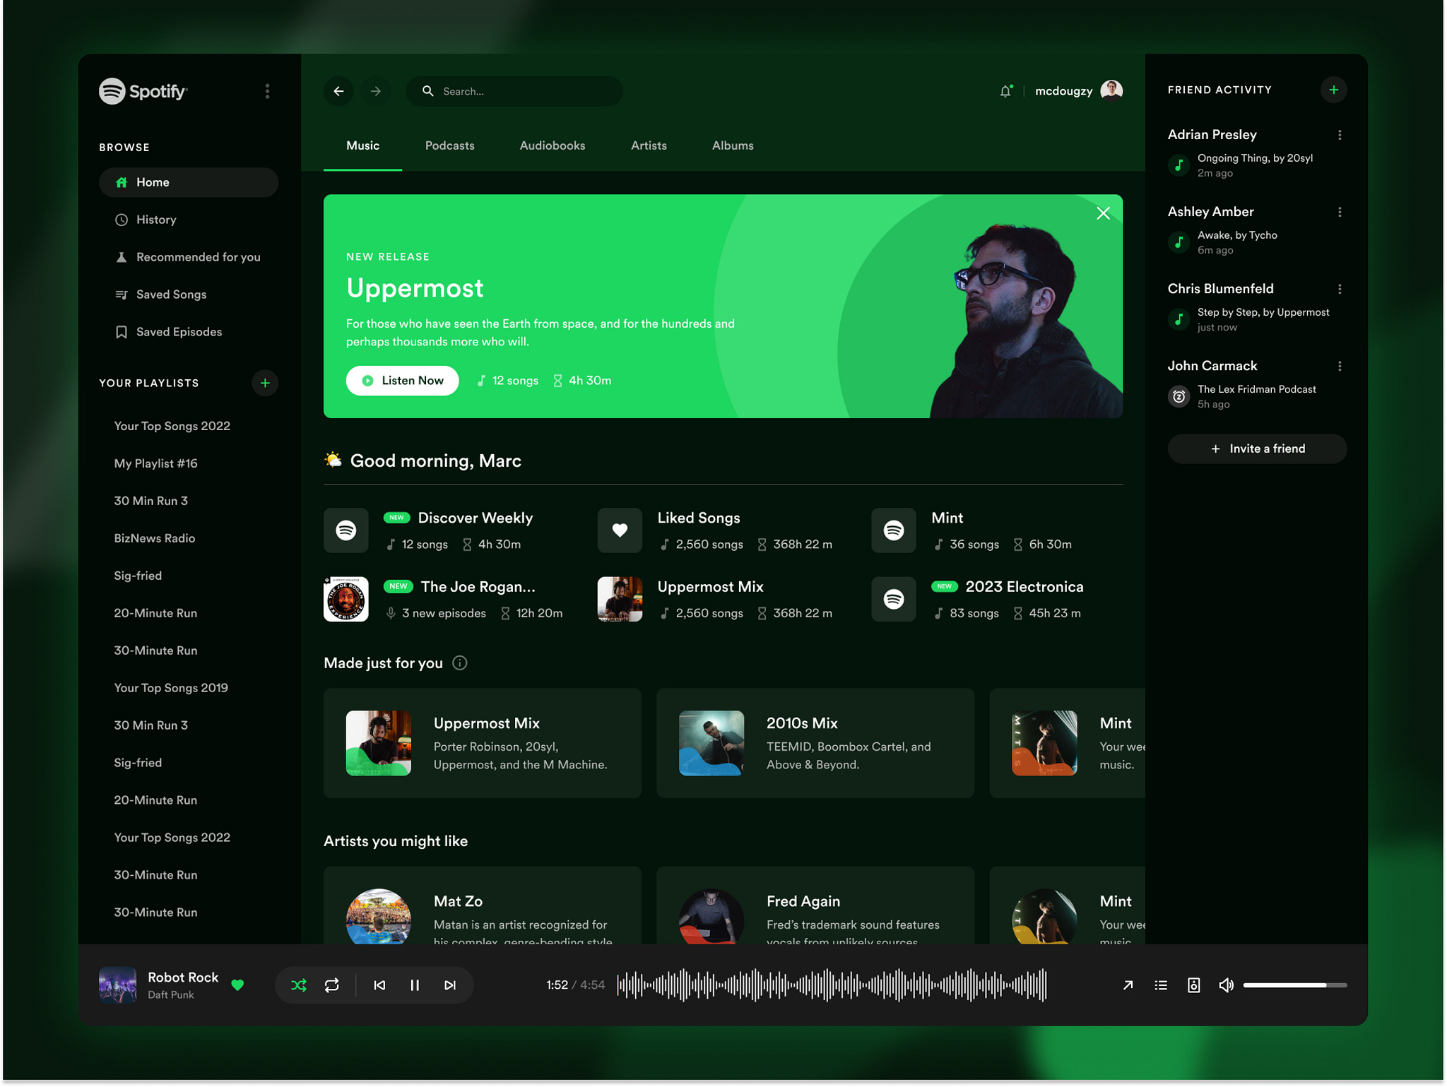
Task: Select Home in the Browse menu
Action: coord(189,182)
